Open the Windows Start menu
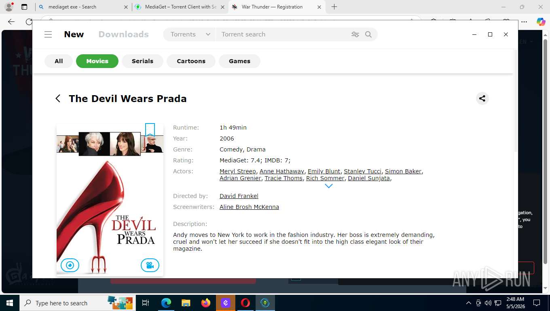The image size is (550, 311). click(x=9, y=303)
